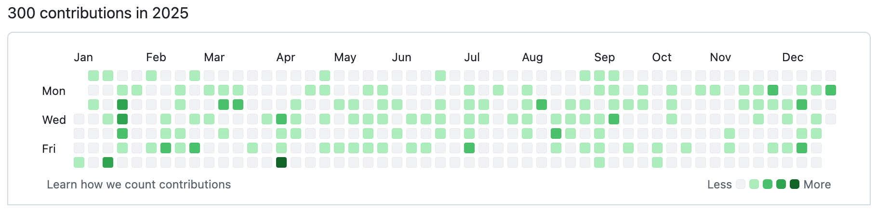This screenshot has width=877, height=213.
Task: Select the dark green Tuesday cell in August
Action: pos(542,105)
